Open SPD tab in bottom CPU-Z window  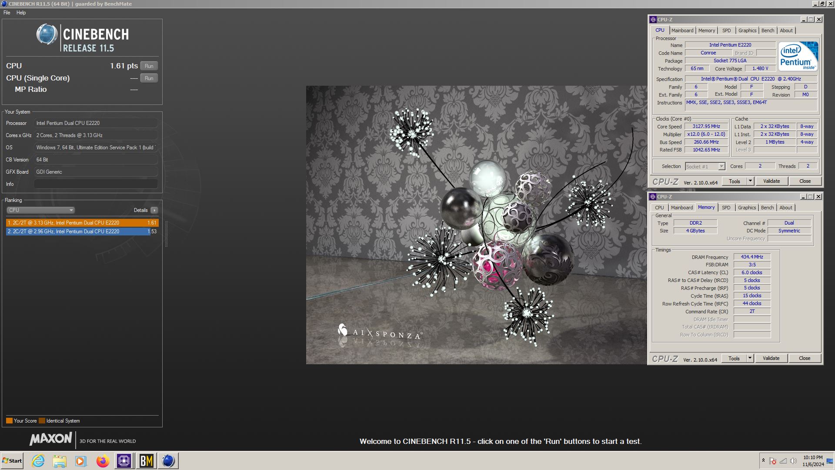726,208
